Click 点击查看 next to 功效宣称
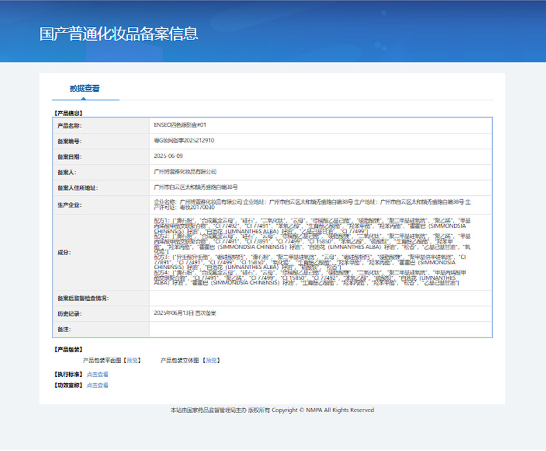546x451 pixels. click(97, 385)
